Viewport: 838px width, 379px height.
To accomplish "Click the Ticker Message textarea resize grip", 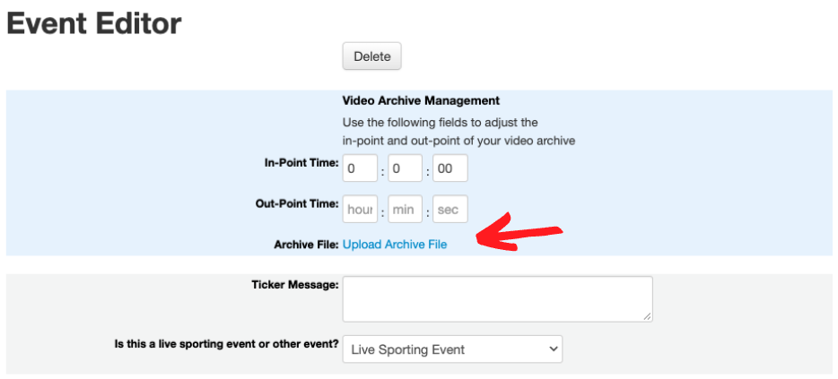I will pyautogui.click(x=647, y=316).
